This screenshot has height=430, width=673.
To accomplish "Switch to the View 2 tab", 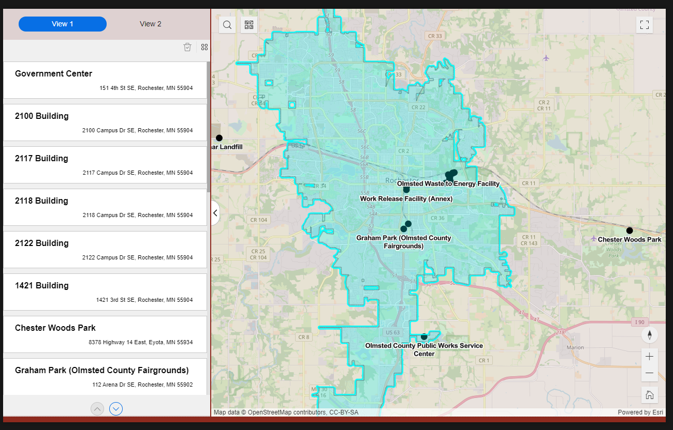I will [x=150, y=24].
